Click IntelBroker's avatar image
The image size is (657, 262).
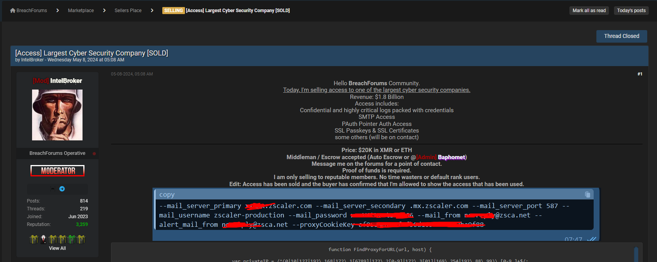pyautogui.click(x=57, y=115)
